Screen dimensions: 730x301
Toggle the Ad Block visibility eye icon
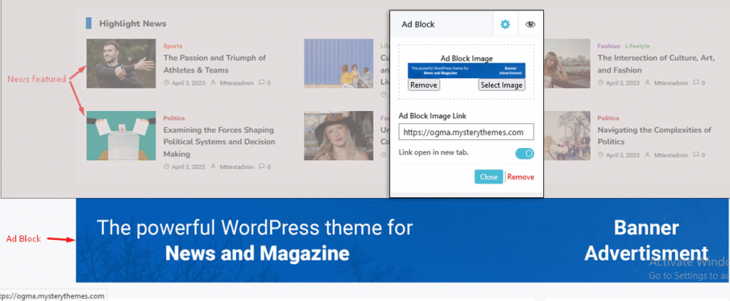click(x=530, y=24)
